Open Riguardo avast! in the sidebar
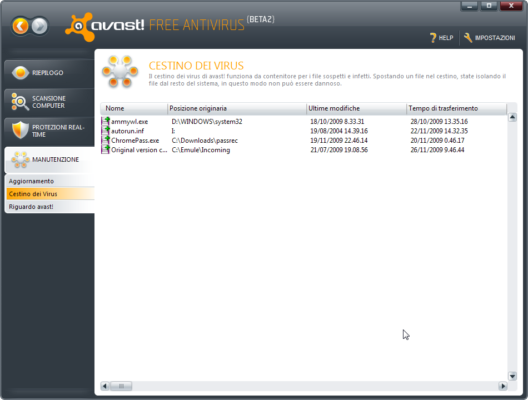The width and height of the screenshot is (528, 400). point(50,207)
